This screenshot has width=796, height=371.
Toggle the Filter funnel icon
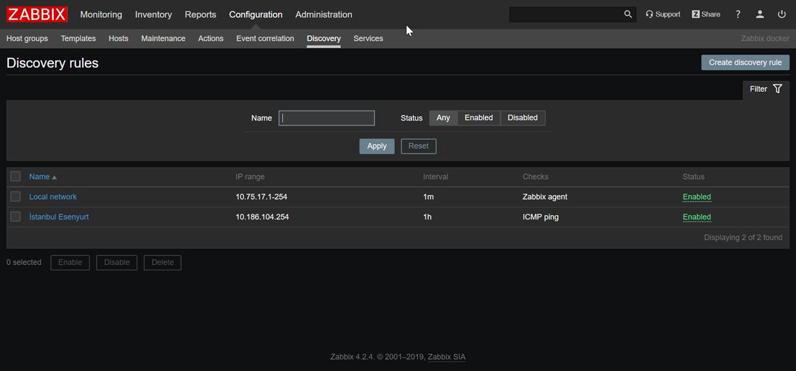coord(777,89)
